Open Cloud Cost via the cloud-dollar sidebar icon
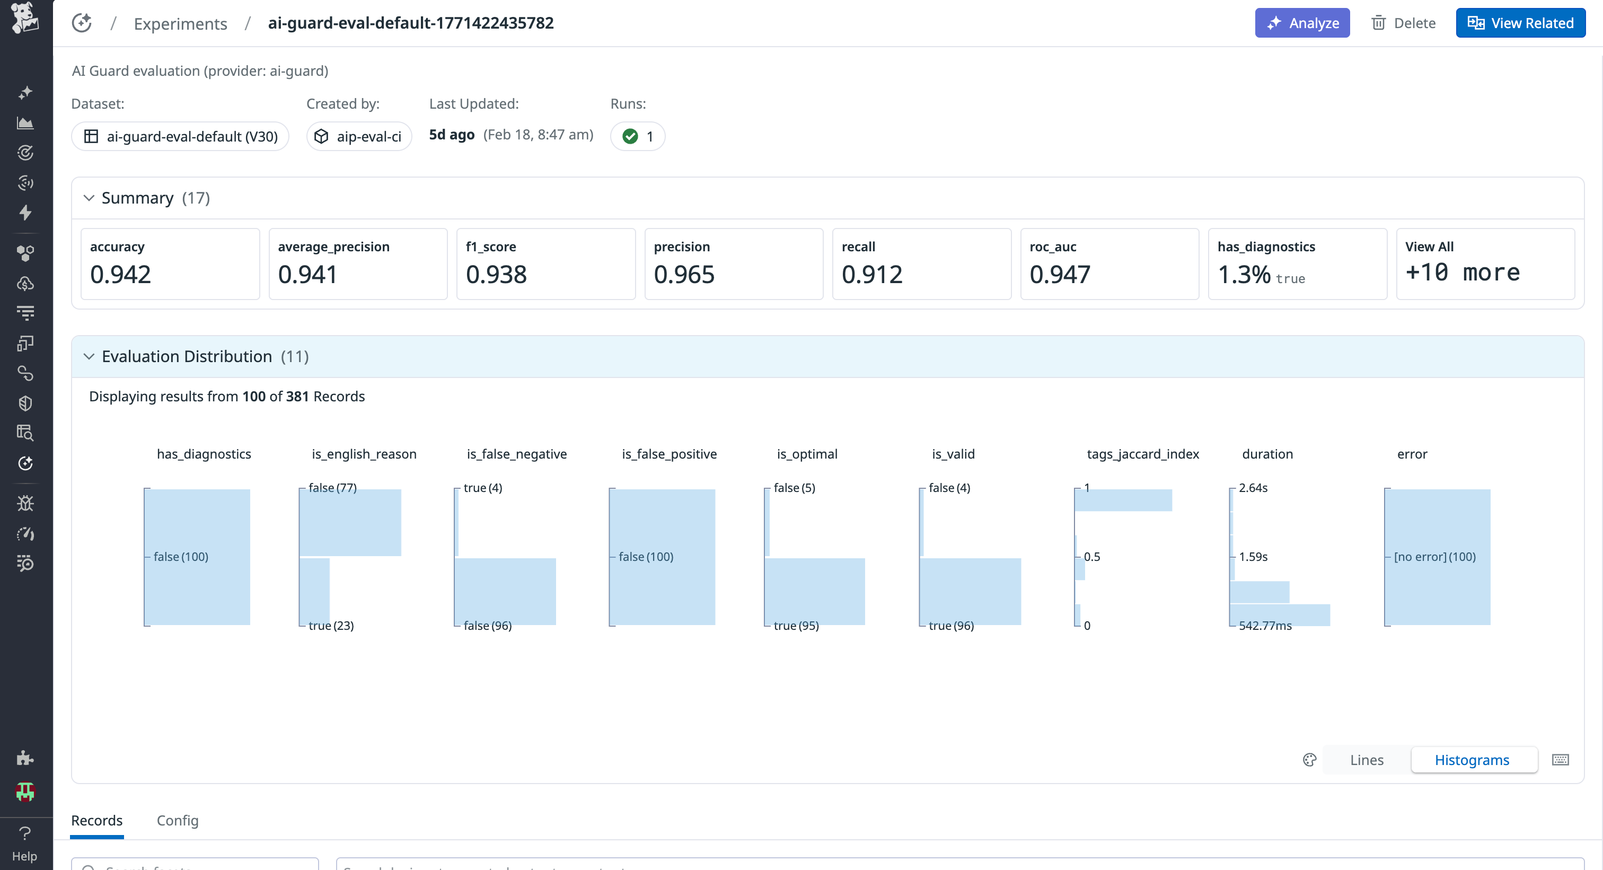The height and width of the screenshot is (870, 1603). pos(25,284)
